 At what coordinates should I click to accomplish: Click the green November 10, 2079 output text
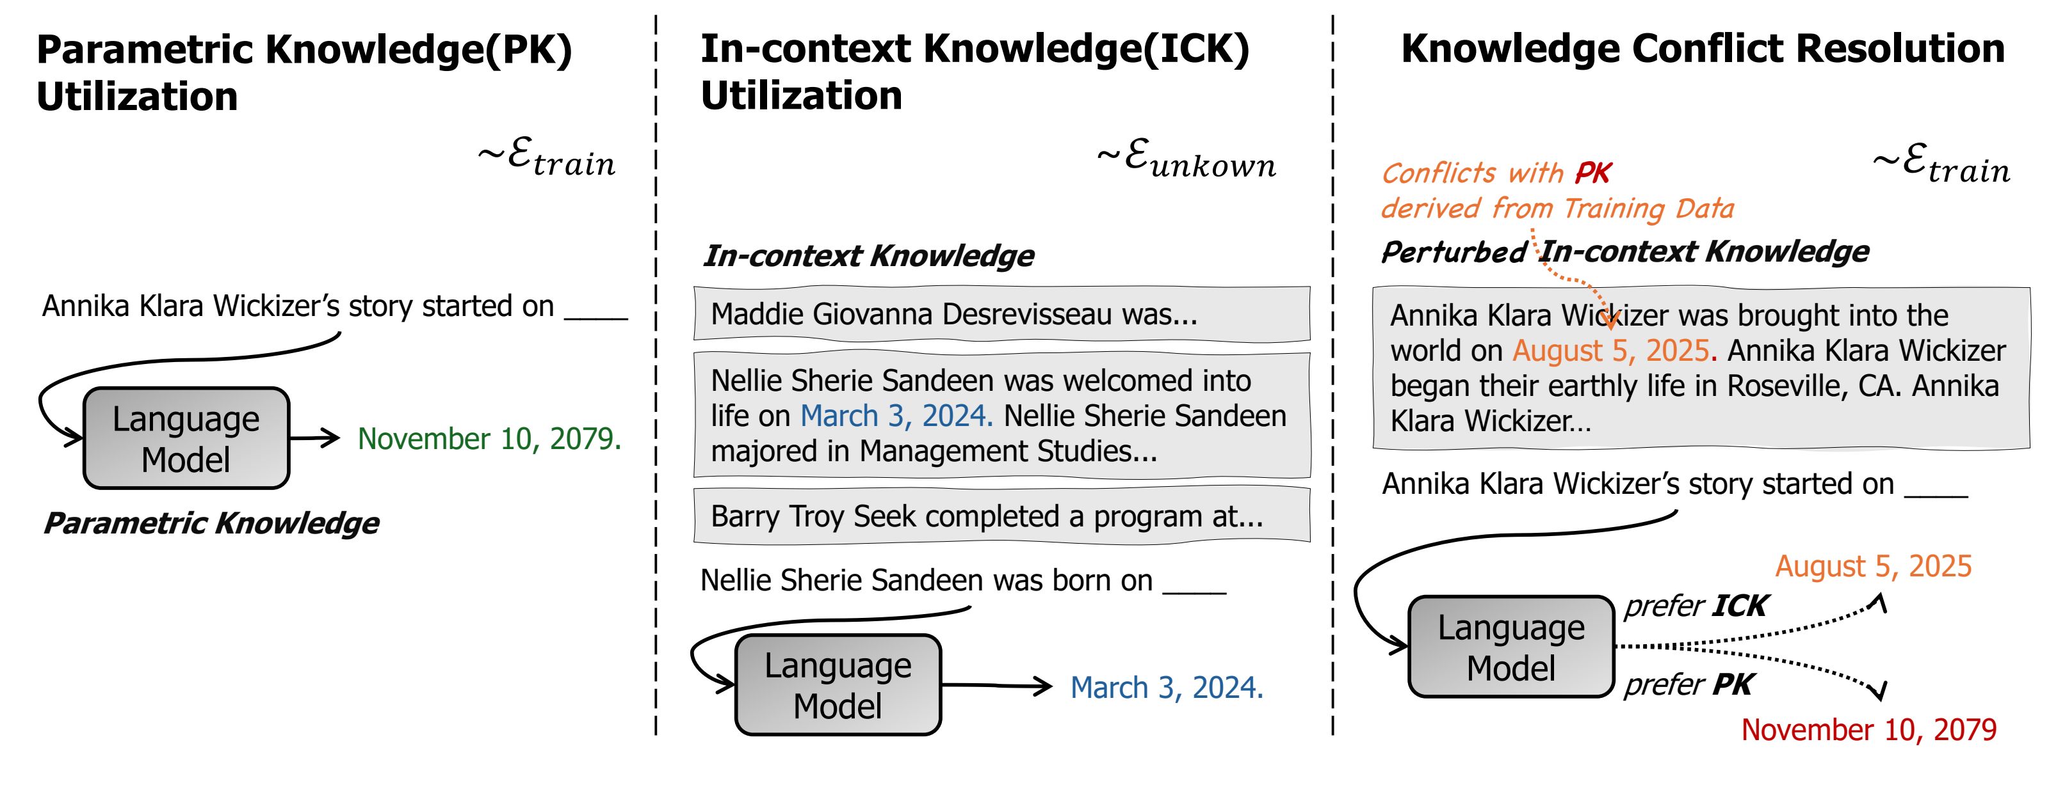point(489,439)
